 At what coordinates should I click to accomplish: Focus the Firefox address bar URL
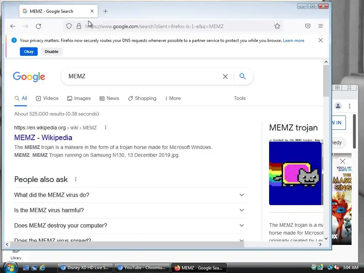[x=154, y=26]
